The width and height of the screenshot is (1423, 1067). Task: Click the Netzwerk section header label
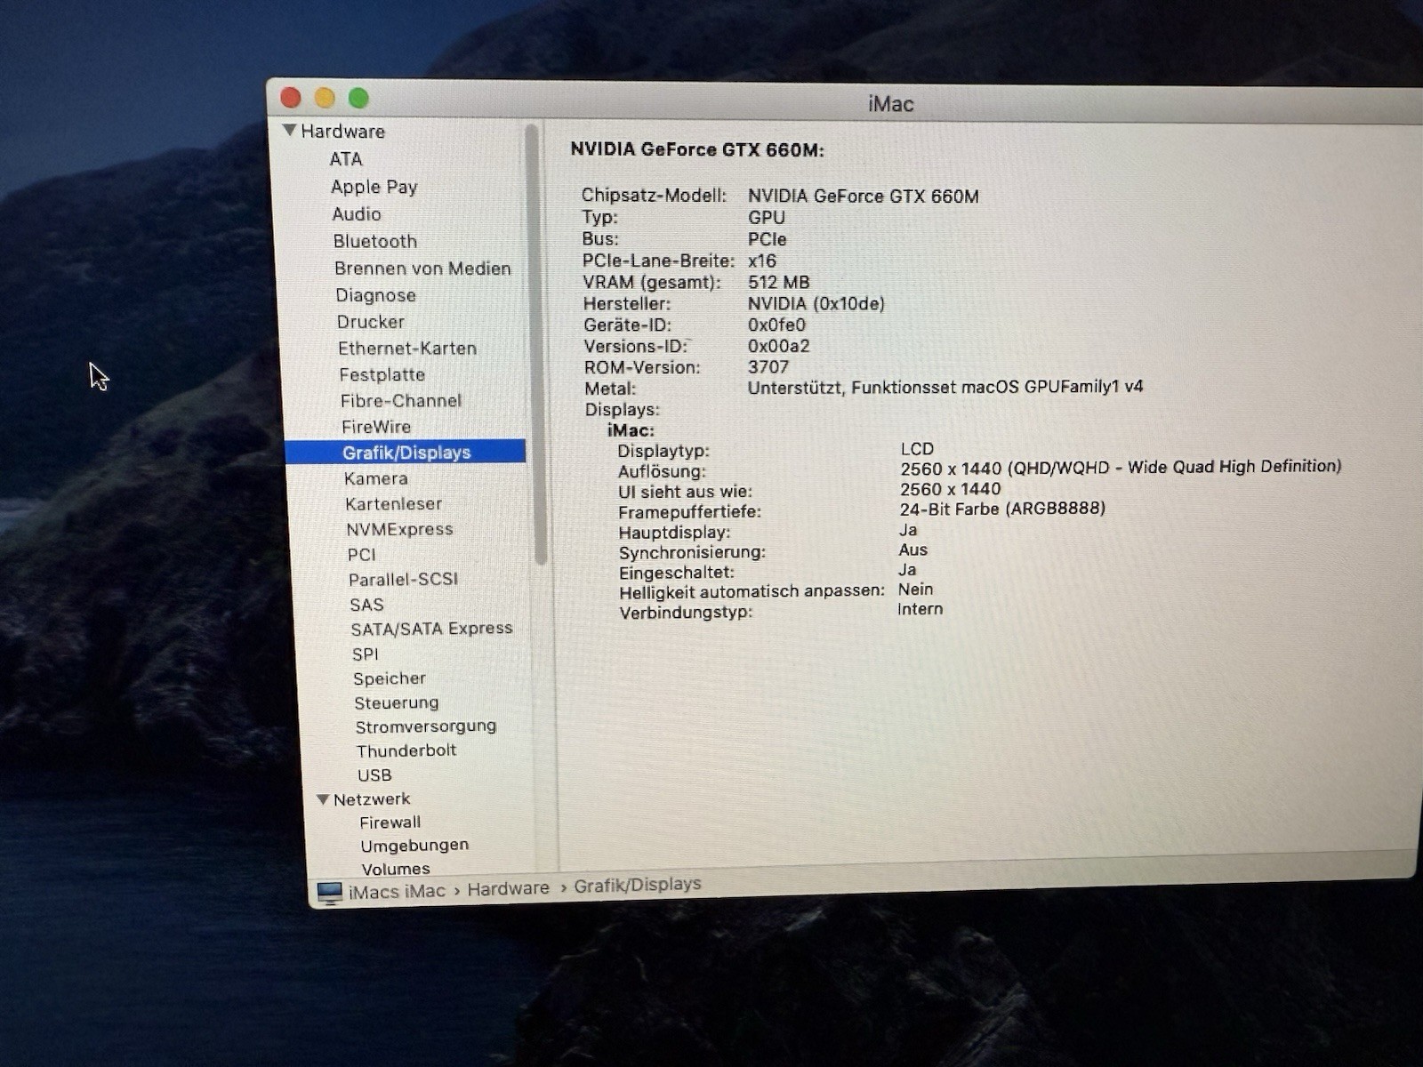[371, 799]
